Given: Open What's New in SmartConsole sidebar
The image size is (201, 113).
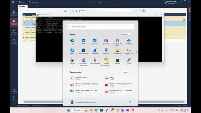Looking at the screenshot, I should click(x=14, y=99).
